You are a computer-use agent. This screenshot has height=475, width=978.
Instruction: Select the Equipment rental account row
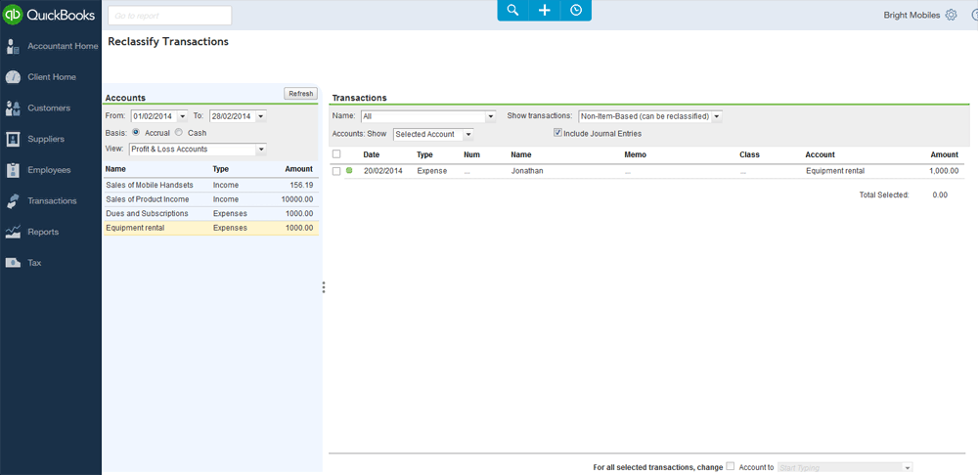[210, 228]
